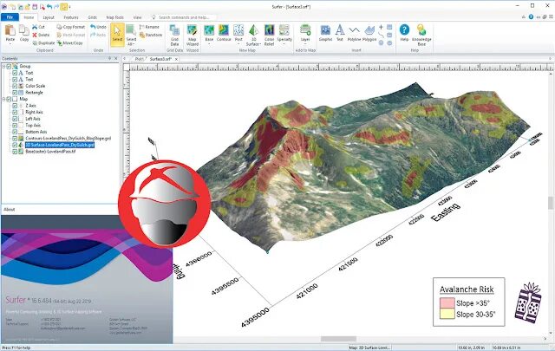Toggle visibility checkbox for Group
Image resolution: width=555 pixels, height=351 pixels.
tap(9, 66)
